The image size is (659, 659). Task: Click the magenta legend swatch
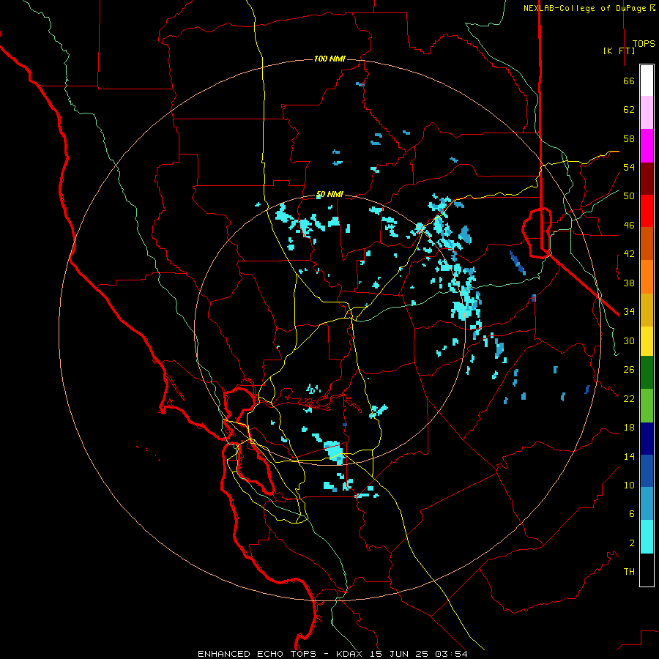647,146
